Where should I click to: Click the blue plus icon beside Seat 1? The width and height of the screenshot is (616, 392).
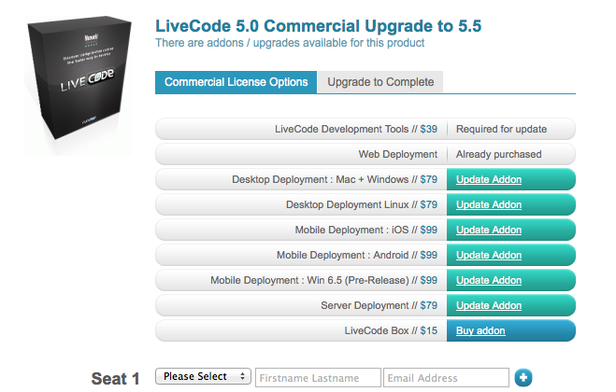(x=523, y=377)
